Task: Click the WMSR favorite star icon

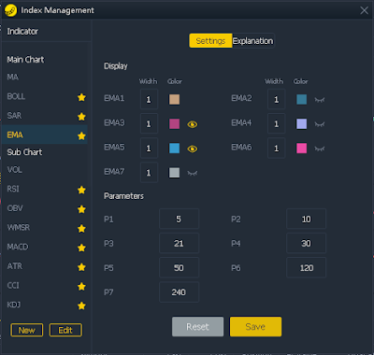Action: 81,229
